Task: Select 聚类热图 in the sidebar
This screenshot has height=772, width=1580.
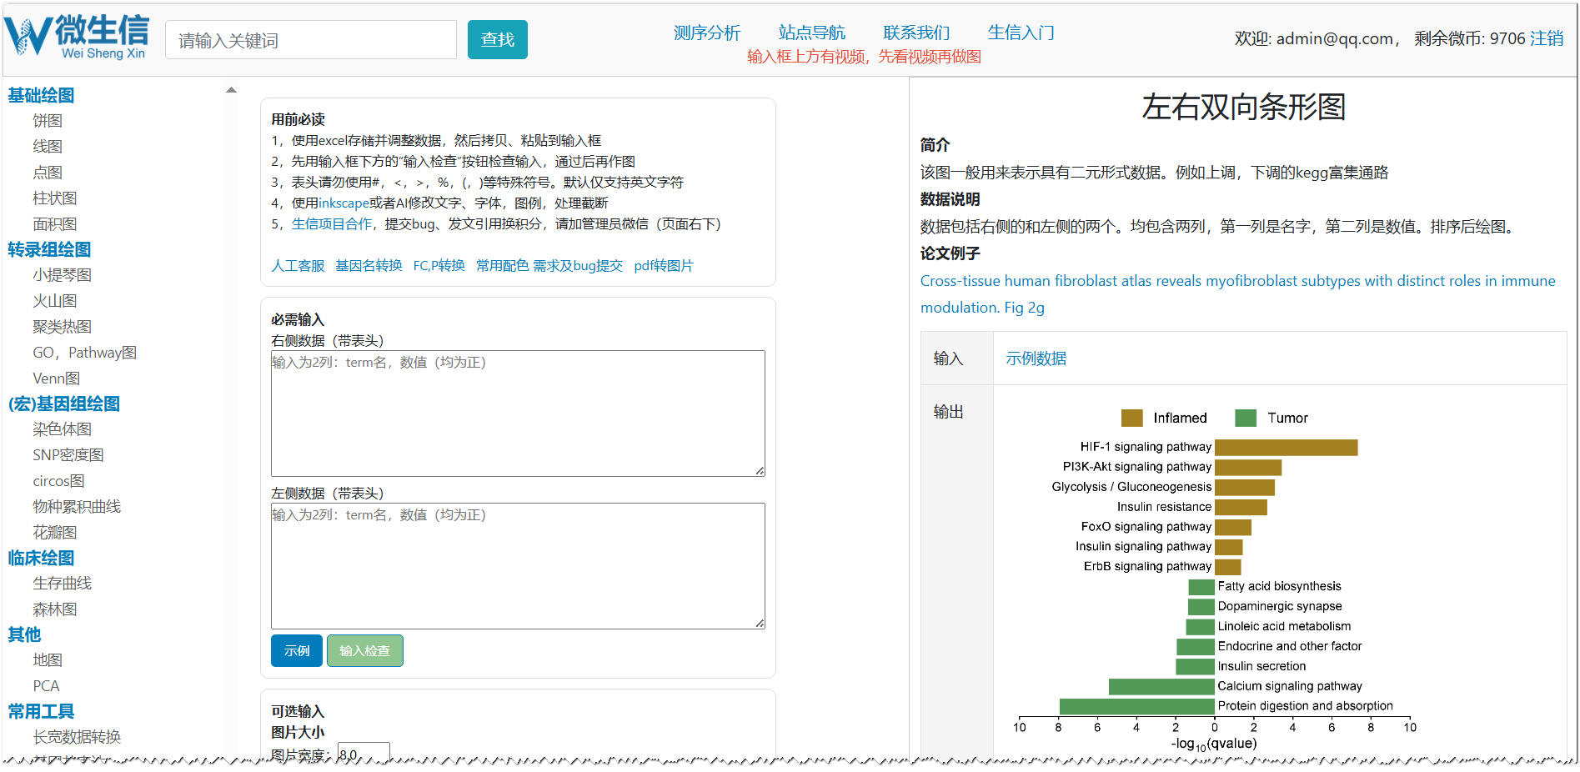Action: 63,327
